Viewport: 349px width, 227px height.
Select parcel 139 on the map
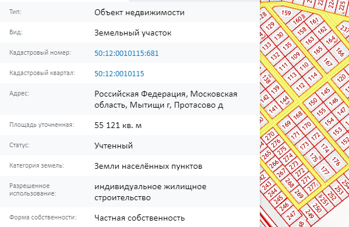coord(275,89)
